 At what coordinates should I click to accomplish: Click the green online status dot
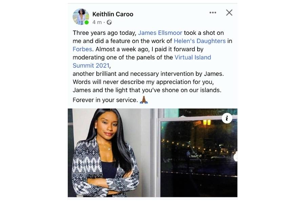pos(87,22)
